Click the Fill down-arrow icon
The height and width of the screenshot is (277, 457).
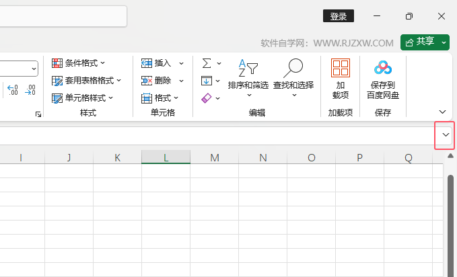pyautogui.click(x=207, y=81)
